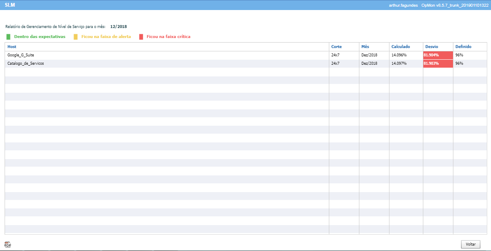The width and height of the screenshot is (491, 251).
Task: Click Ficou na faixa crítica label
Action: (x=168, y=37)
